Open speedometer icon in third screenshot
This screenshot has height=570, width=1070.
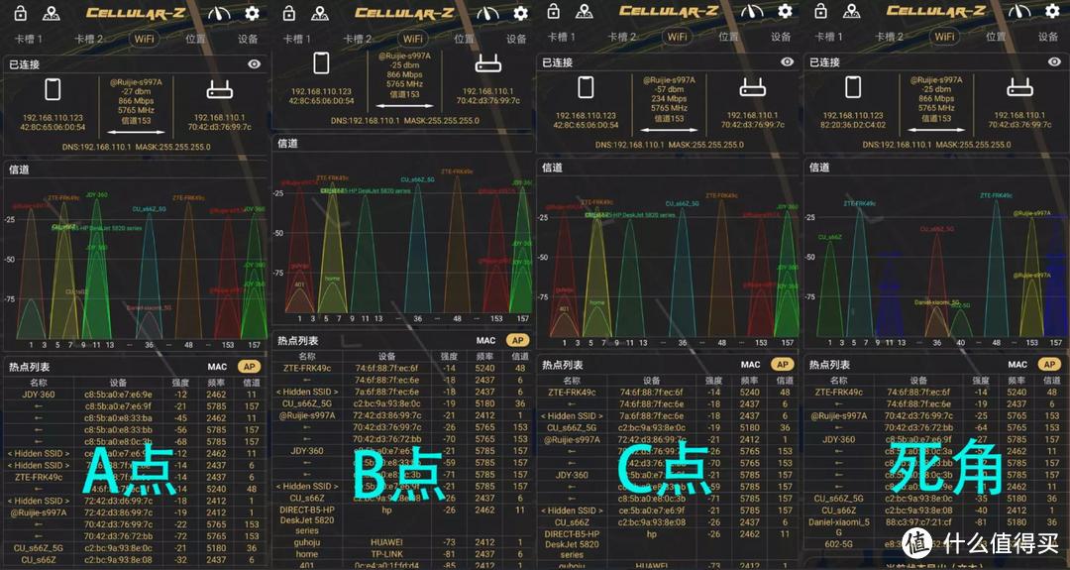tap(752, 11)
